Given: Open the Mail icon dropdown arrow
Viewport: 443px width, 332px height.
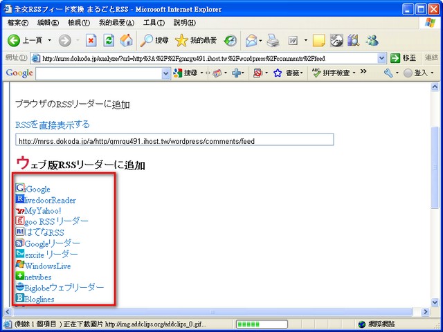Looking at the screenshot, I should point(260,41).
